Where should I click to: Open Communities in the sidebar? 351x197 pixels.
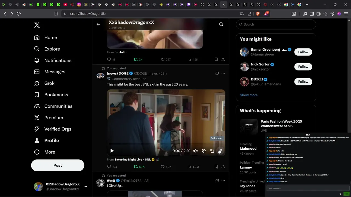coord(53,106)
